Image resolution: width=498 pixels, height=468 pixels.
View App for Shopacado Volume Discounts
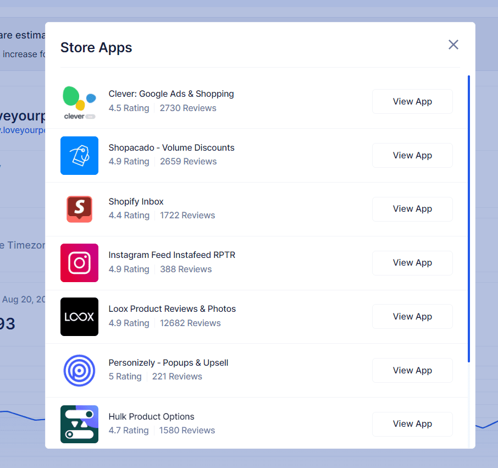click(412, 156)
